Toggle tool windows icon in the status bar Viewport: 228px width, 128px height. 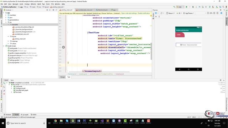pos(2,117)
